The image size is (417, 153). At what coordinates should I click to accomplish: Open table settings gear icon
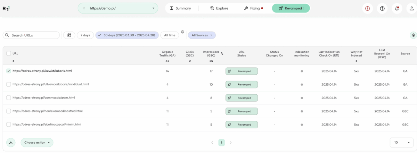pos(413,35)
